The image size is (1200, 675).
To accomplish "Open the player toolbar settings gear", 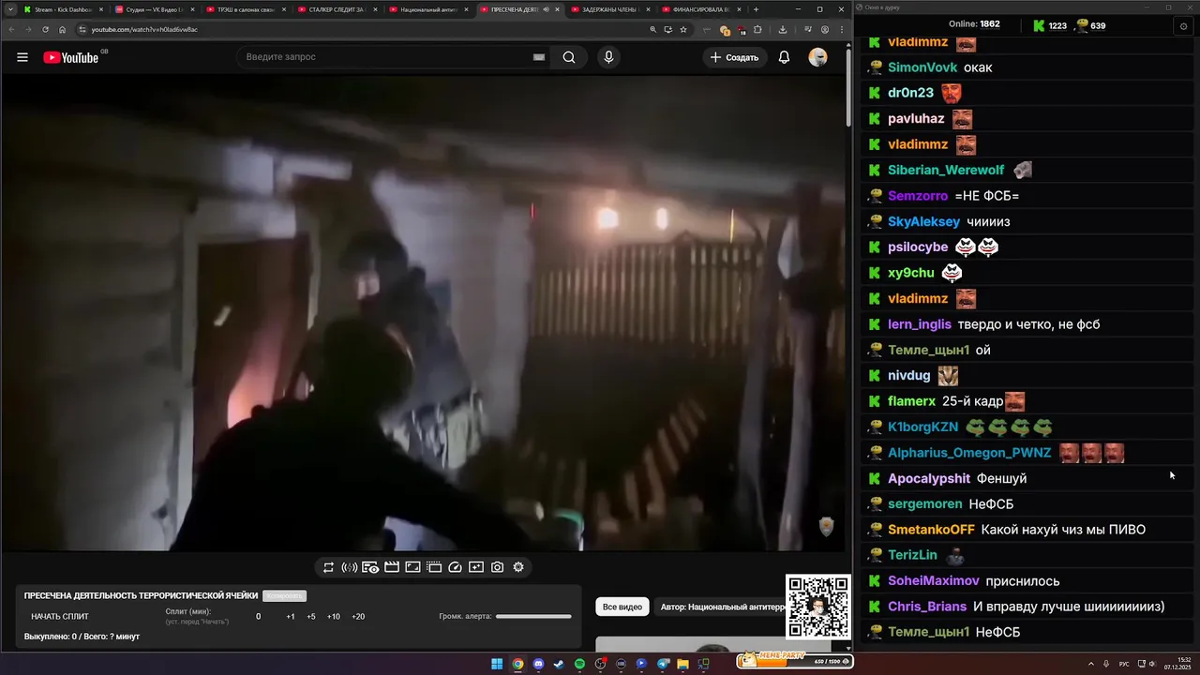I will (518, 567).
